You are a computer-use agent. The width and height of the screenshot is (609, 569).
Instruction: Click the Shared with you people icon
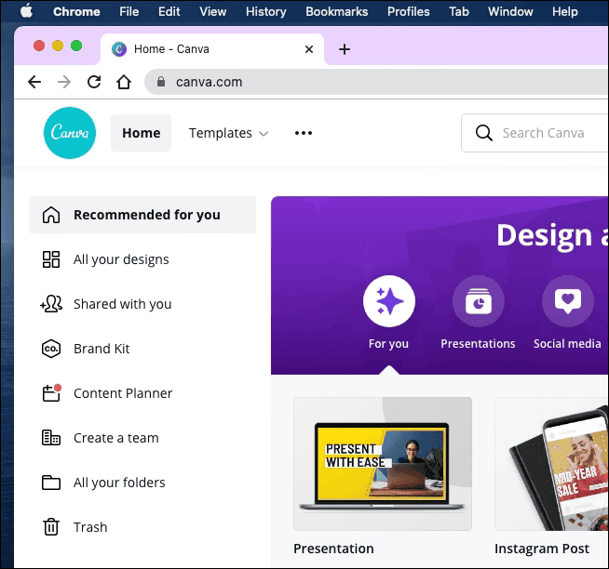51,304
